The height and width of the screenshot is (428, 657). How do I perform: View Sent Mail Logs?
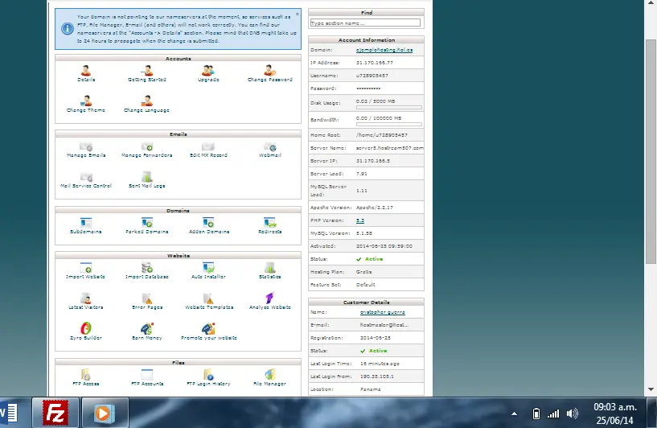[146, 177]
